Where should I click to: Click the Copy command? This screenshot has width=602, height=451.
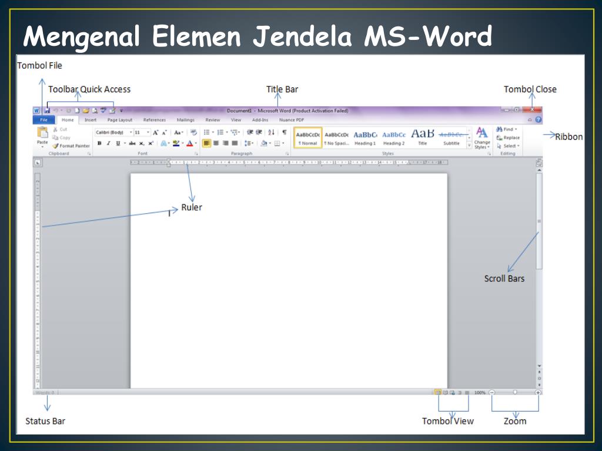61,137
